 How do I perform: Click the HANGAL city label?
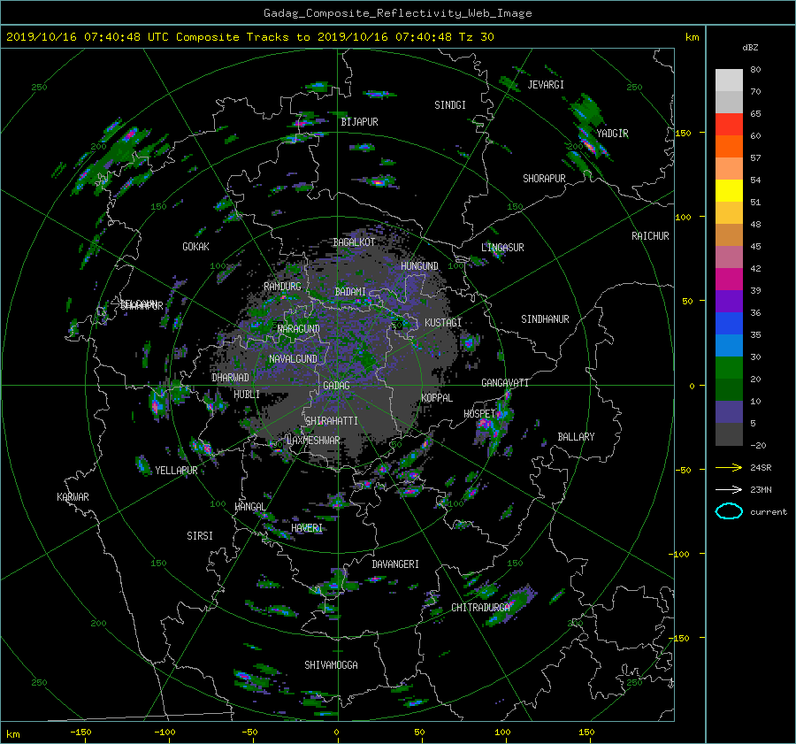250,507
